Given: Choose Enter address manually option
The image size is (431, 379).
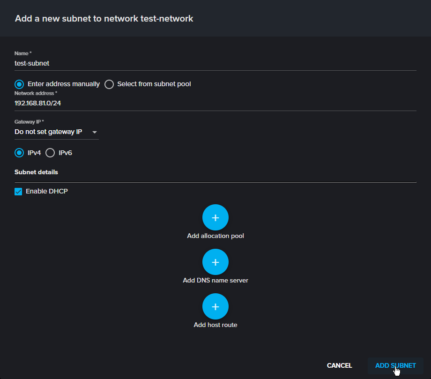Looking at the screenshot, I should (19, 84).
